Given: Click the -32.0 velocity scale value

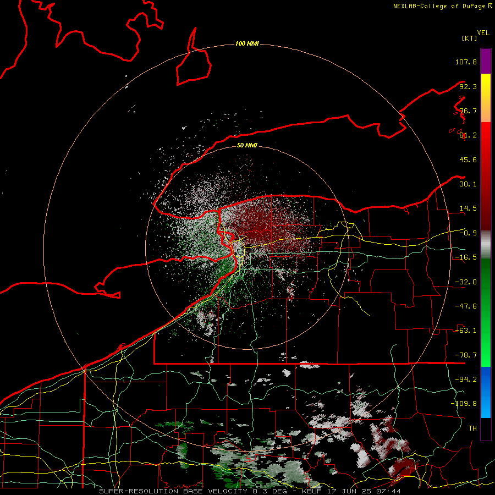Looking at the screenshot, I should pyautogui.click(x=466, y=282).
